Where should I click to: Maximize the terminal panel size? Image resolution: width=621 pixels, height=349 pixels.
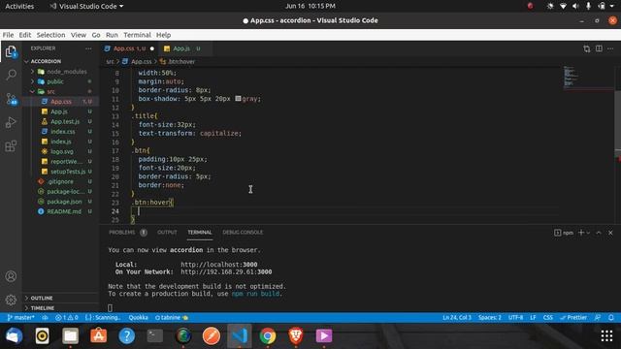tap(599, 233)
